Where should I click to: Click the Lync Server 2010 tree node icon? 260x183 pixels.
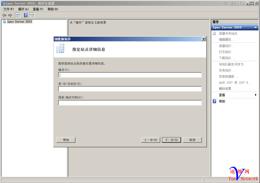[5, 22]
